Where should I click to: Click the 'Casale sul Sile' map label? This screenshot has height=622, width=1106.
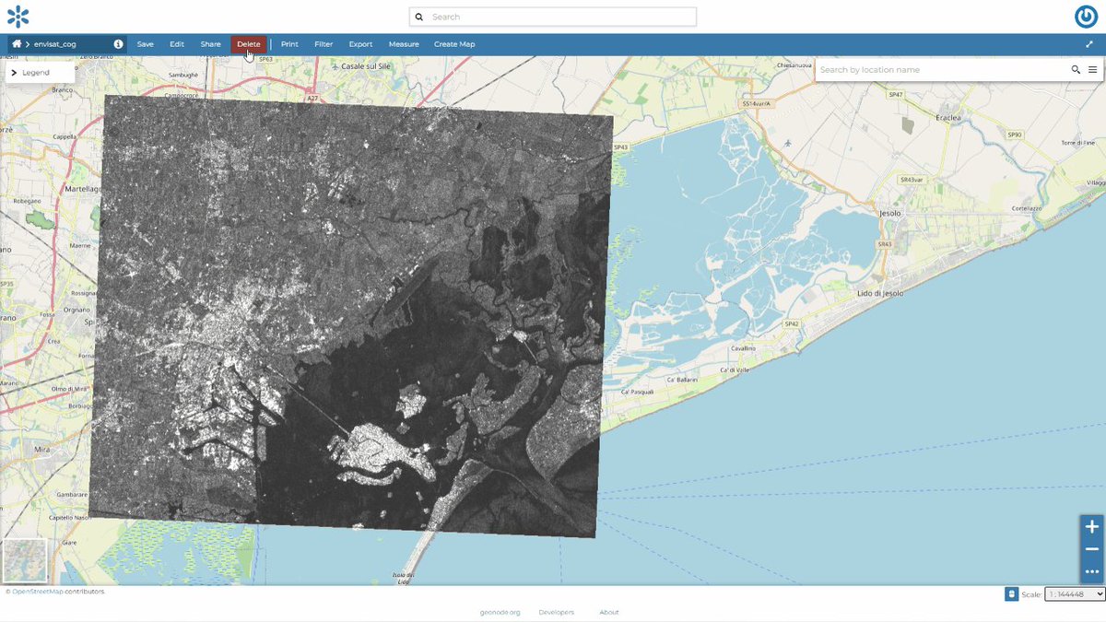pyautogui.click(x=367, y=67)
